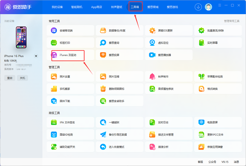Viewport: 246px width, 166px height.
Task: Open the 修复应用弹窗 wrench icon
Action: coord(201,147)
